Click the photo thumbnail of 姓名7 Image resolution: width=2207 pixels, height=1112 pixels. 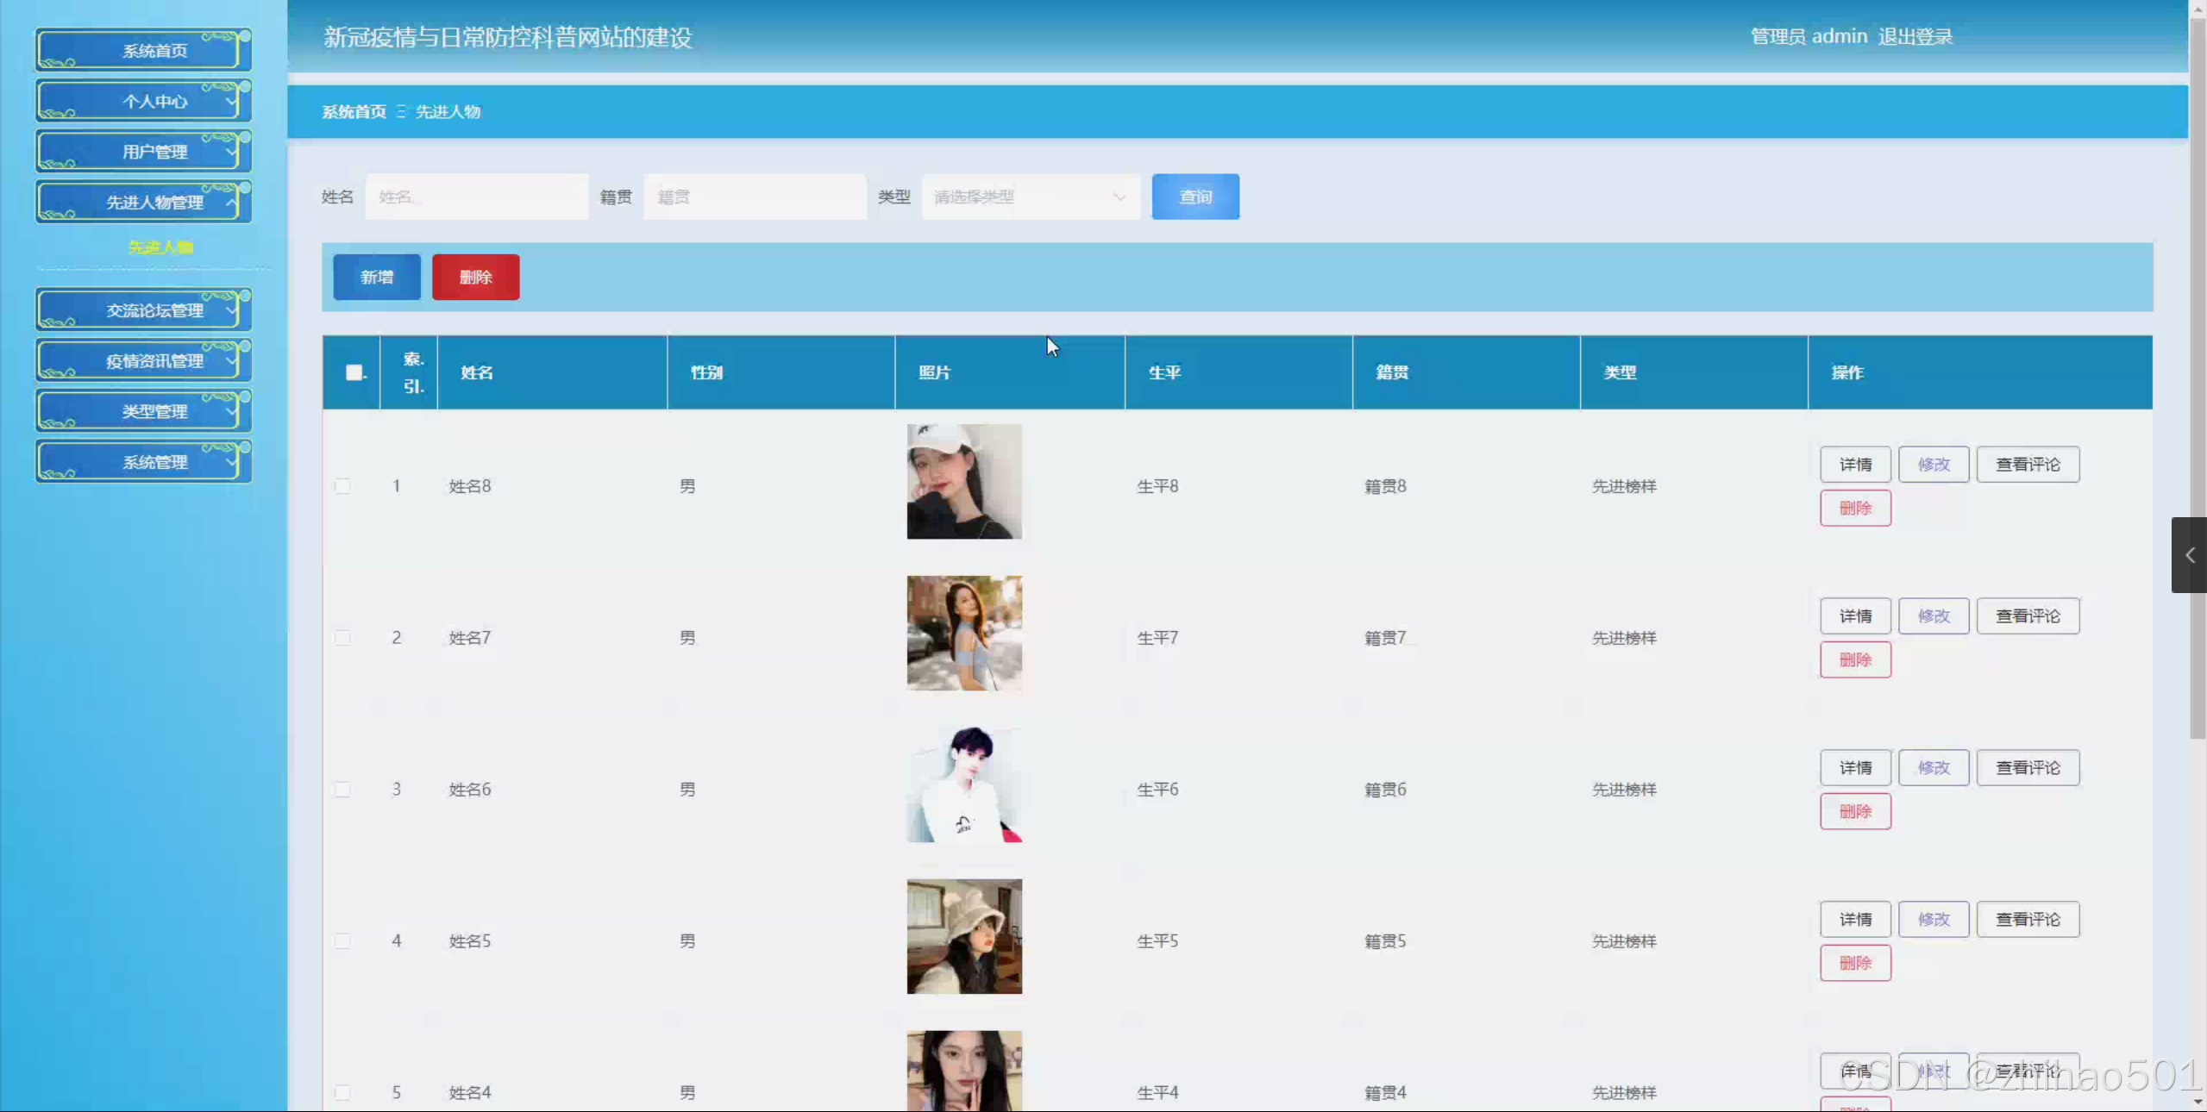[963, 634]
